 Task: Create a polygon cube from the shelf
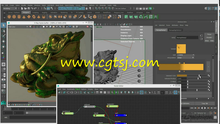click(x=14, y=17)
